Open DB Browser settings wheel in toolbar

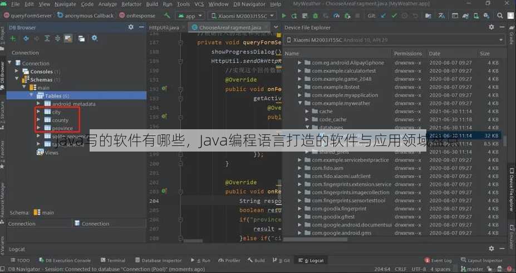[x=95, y=38]
